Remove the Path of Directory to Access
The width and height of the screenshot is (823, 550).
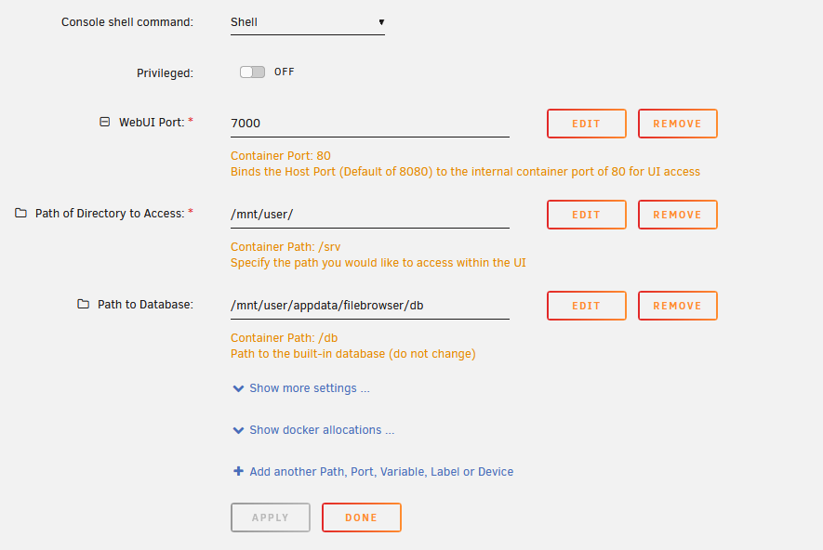[678, 215]
